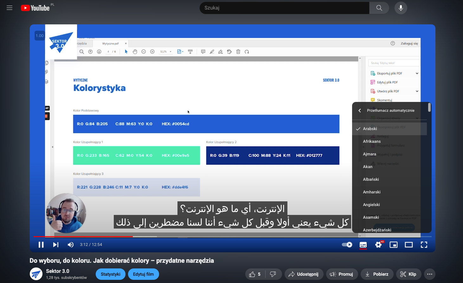This screenshot has width=463, height=283.
Task: Select the checked Arabski option
Action: point(370,129)
